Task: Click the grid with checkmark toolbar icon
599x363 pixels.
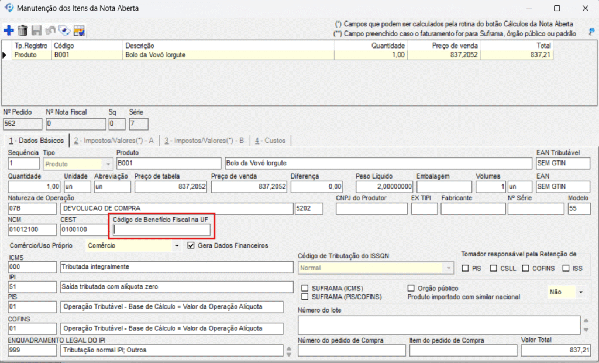Action: pyautogui.click(x=79, y=30)
